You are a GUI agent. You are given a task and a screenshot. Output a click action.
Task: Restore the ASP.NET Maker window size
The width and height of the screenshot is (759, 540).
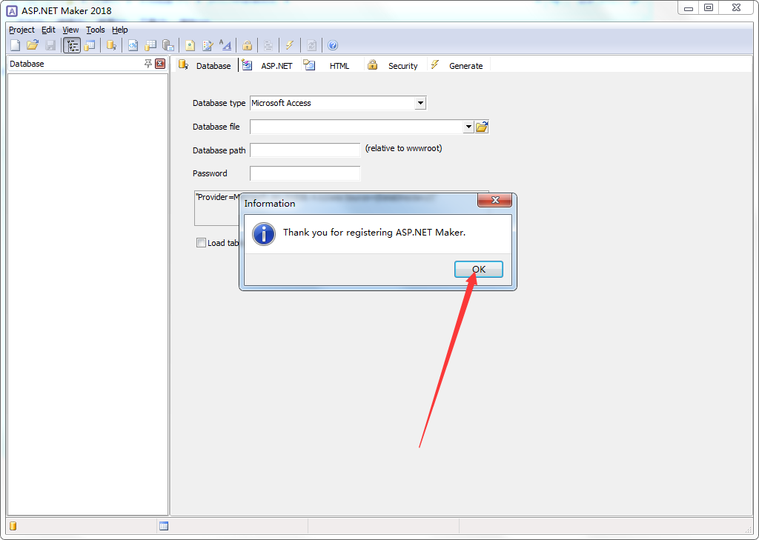point(708,7)
